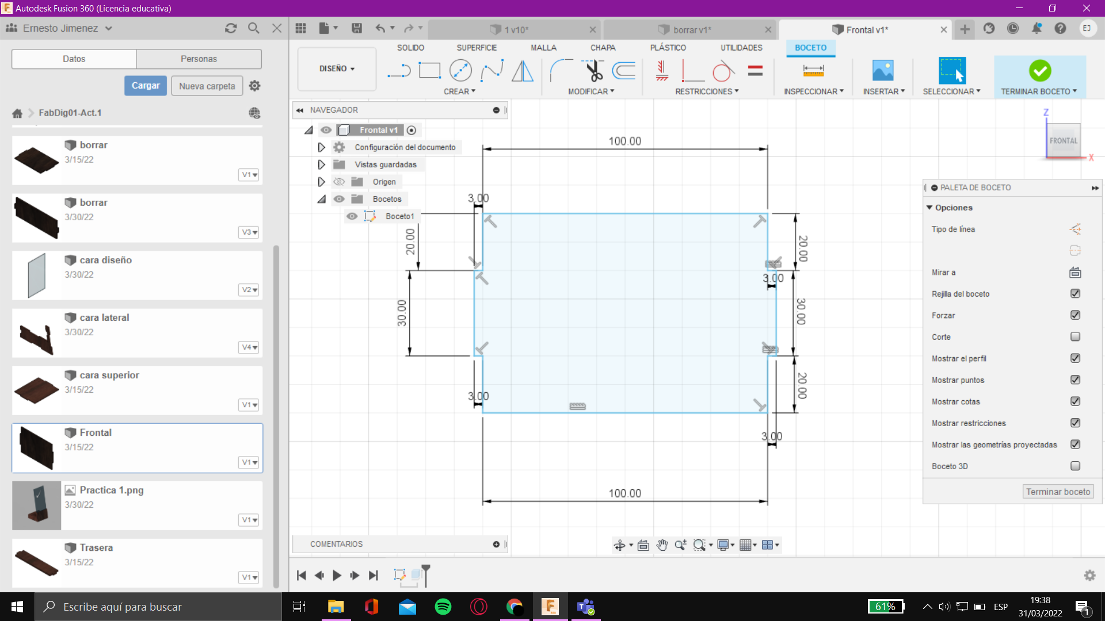Select the Trim scissors tool

pyautogui.click(x=593, y=71)
